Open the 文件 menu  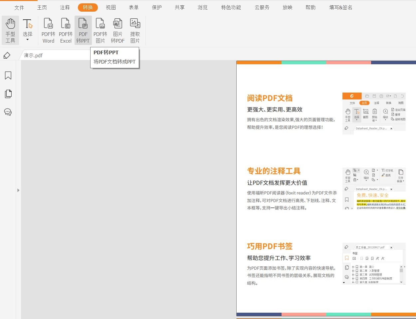coord(19,7)
